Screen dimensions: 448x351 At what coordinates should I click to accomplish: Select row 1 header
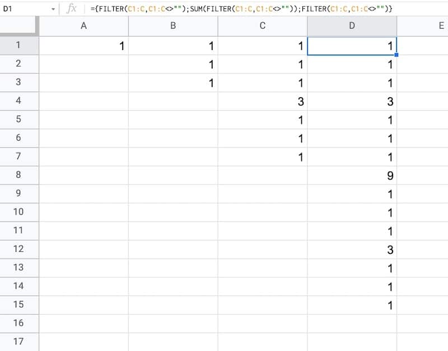19,45
